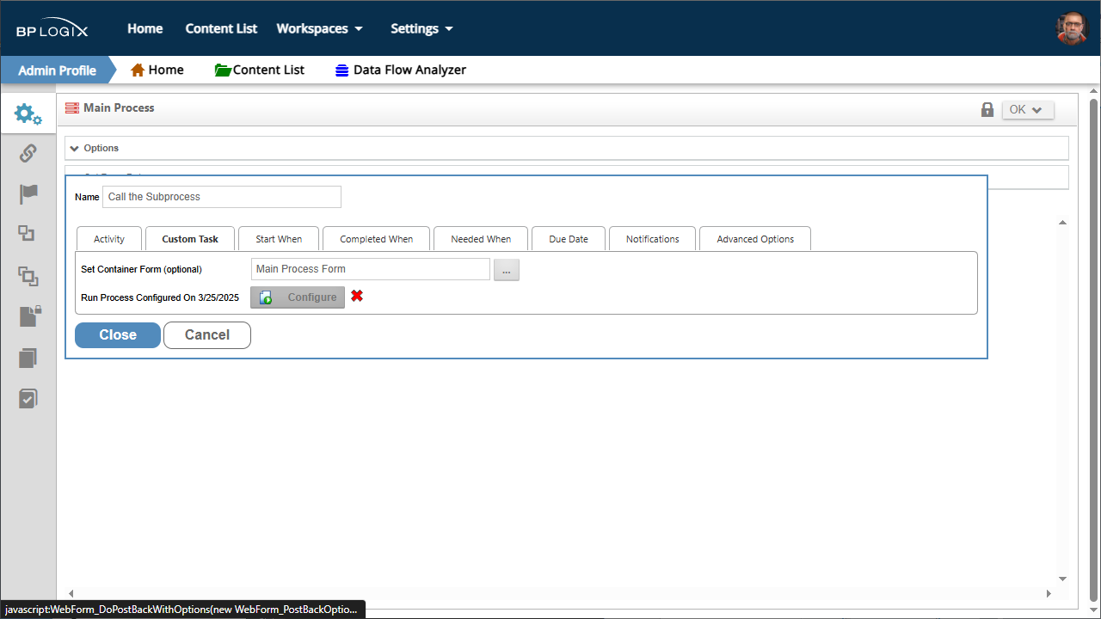1101x619 pixels.
Task: Open the Completed When tab
Action: [376, 239]
